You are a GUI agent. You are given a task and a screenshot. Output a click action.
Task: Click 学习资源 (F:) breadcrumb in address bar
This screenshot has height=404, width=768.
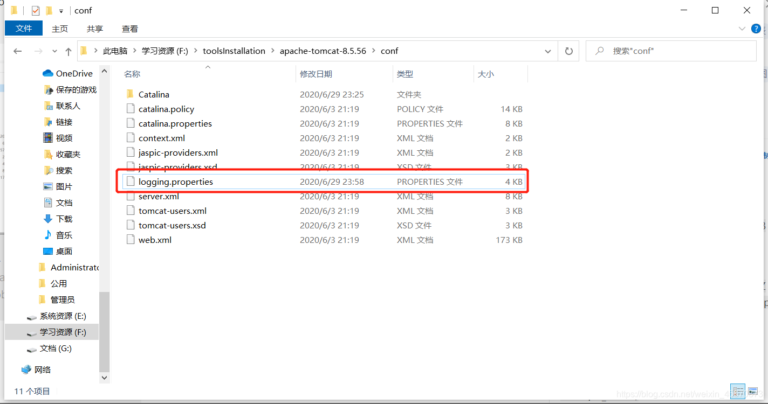coord(165,51)
